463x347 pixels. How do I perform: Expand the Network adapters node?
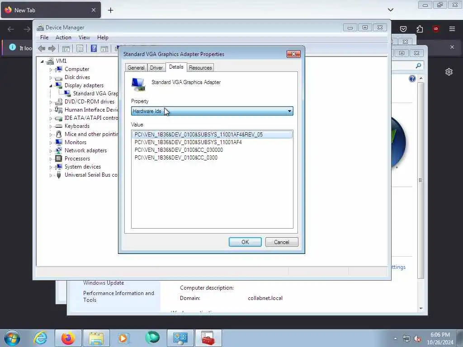51,151
